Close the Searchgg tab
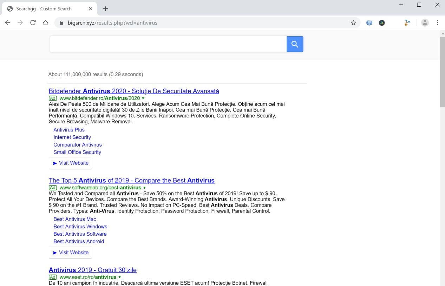The width and height of the screenshot is (445, 286). (x=91, y=9)
